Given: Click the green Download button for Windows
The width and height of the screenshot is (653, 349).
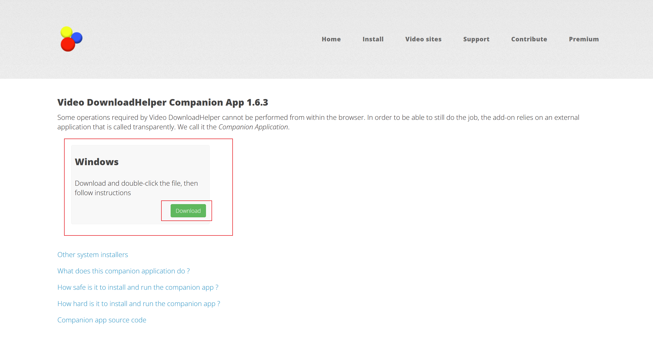Looking at the screenshot, I should pos(188,211).
